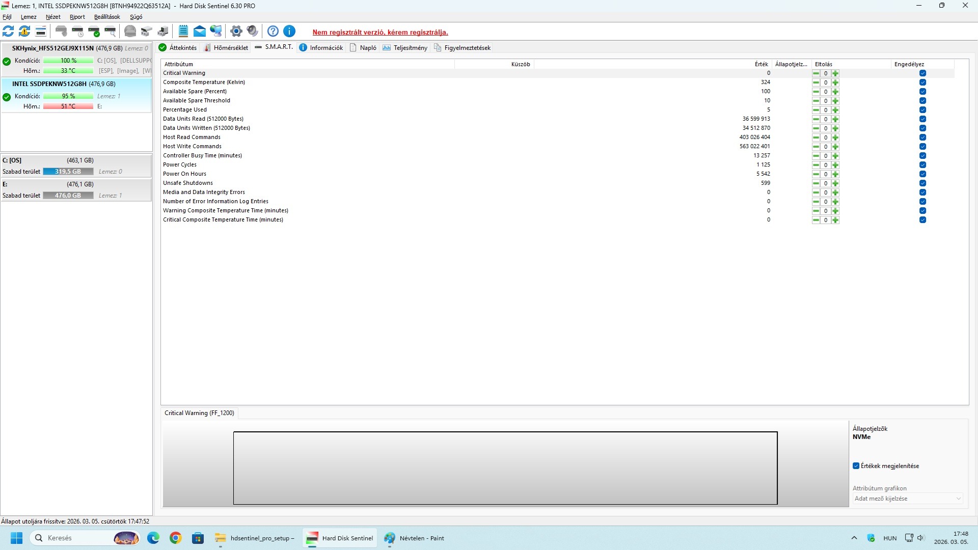This screenshot has width=978, height=550.
Task: Uncheck the Critical Warning enable checkbox
Action: [922, 73]
